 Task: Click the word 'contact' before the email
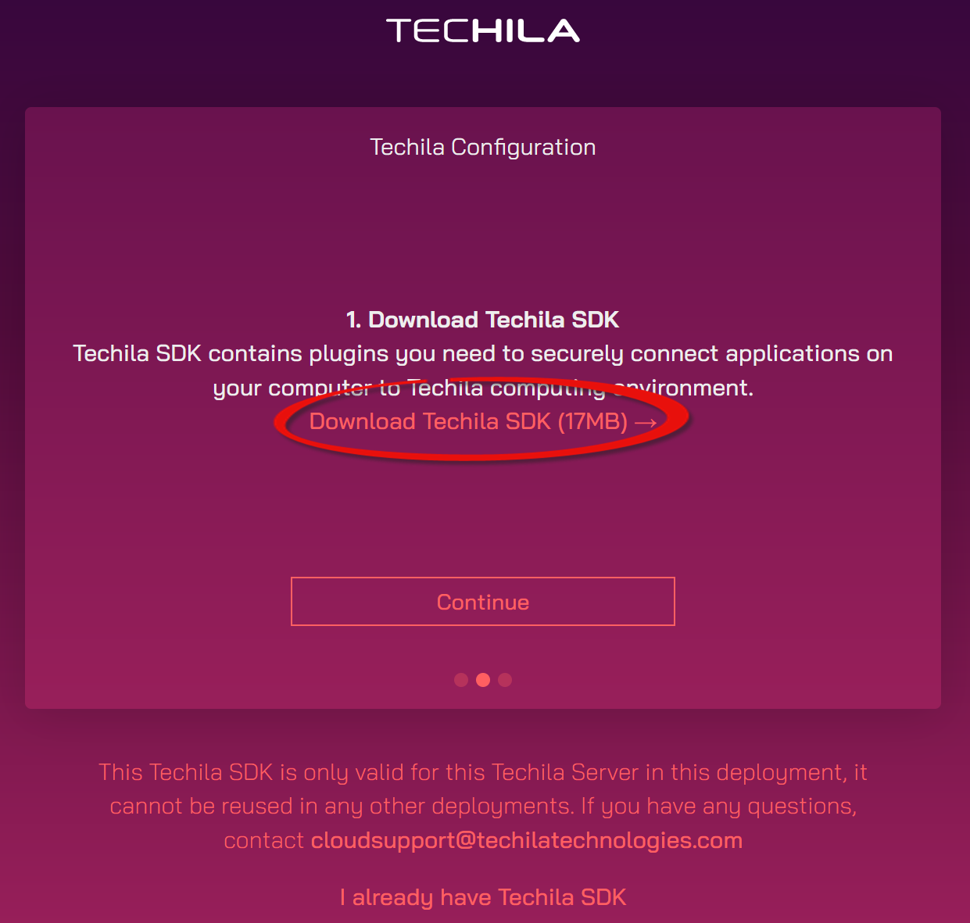click(x=263, y=841)
